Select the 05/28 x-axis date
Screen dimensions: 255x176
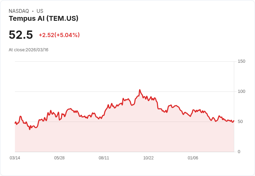click(x=59, y=158)
